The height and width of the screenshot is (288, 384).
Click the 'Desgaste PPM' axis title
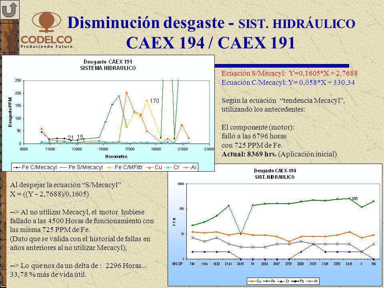point(10,112)
